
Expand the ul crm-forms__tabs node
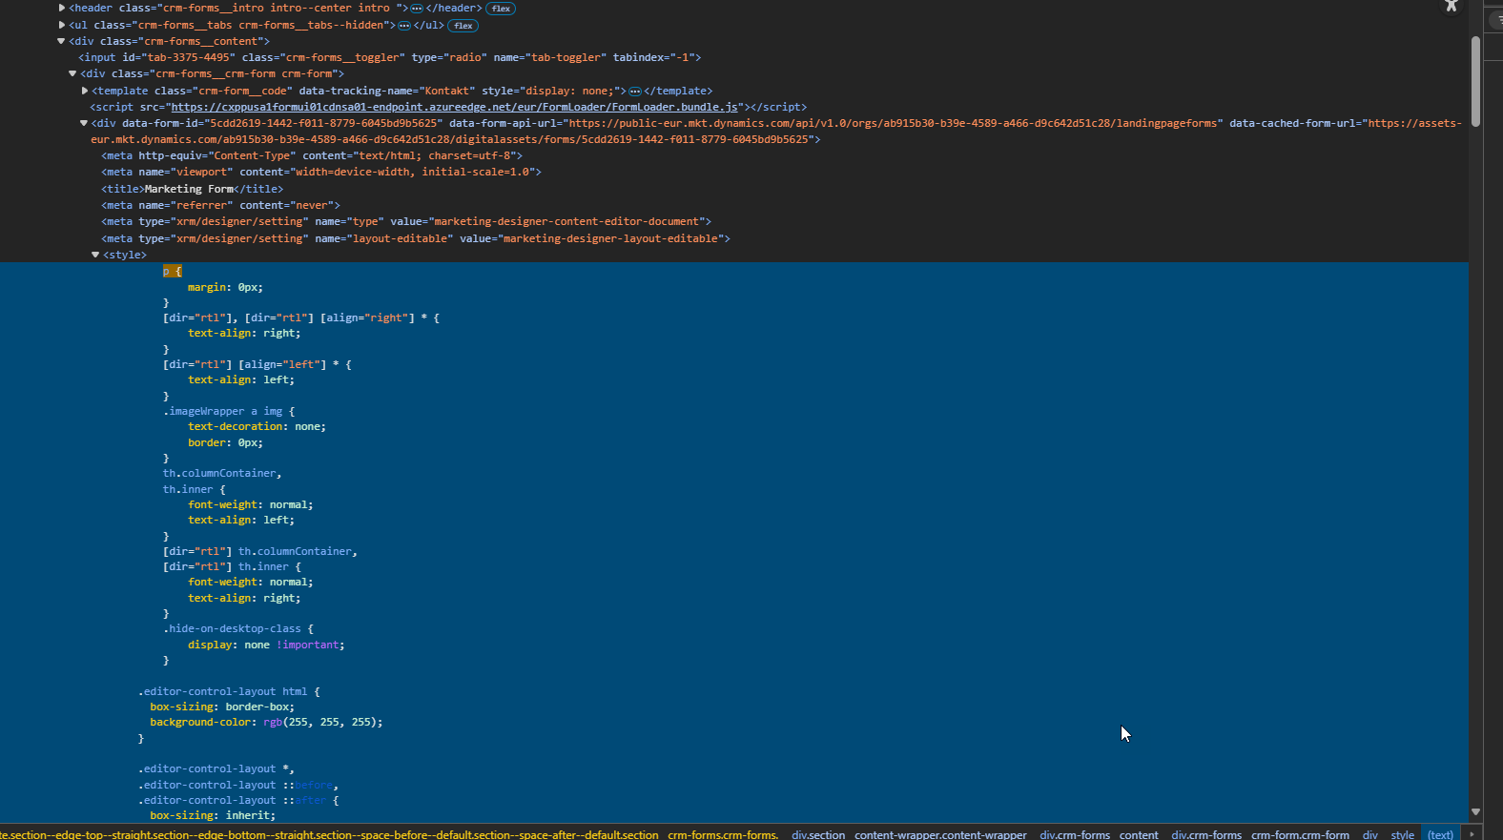coord(62,25)
